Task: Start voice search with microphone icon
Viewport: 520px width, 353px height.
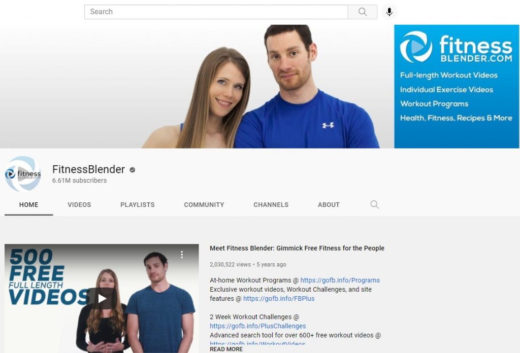Action: point(389,12)
